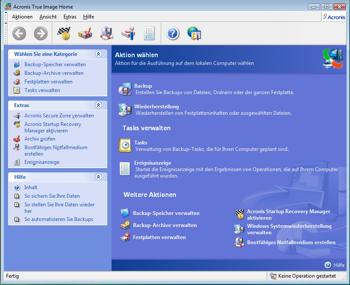This screenshot has height=285, width=350.
Task: Click Festplatten verwalten under Weitere Aktionen
Action: point(160,237)
